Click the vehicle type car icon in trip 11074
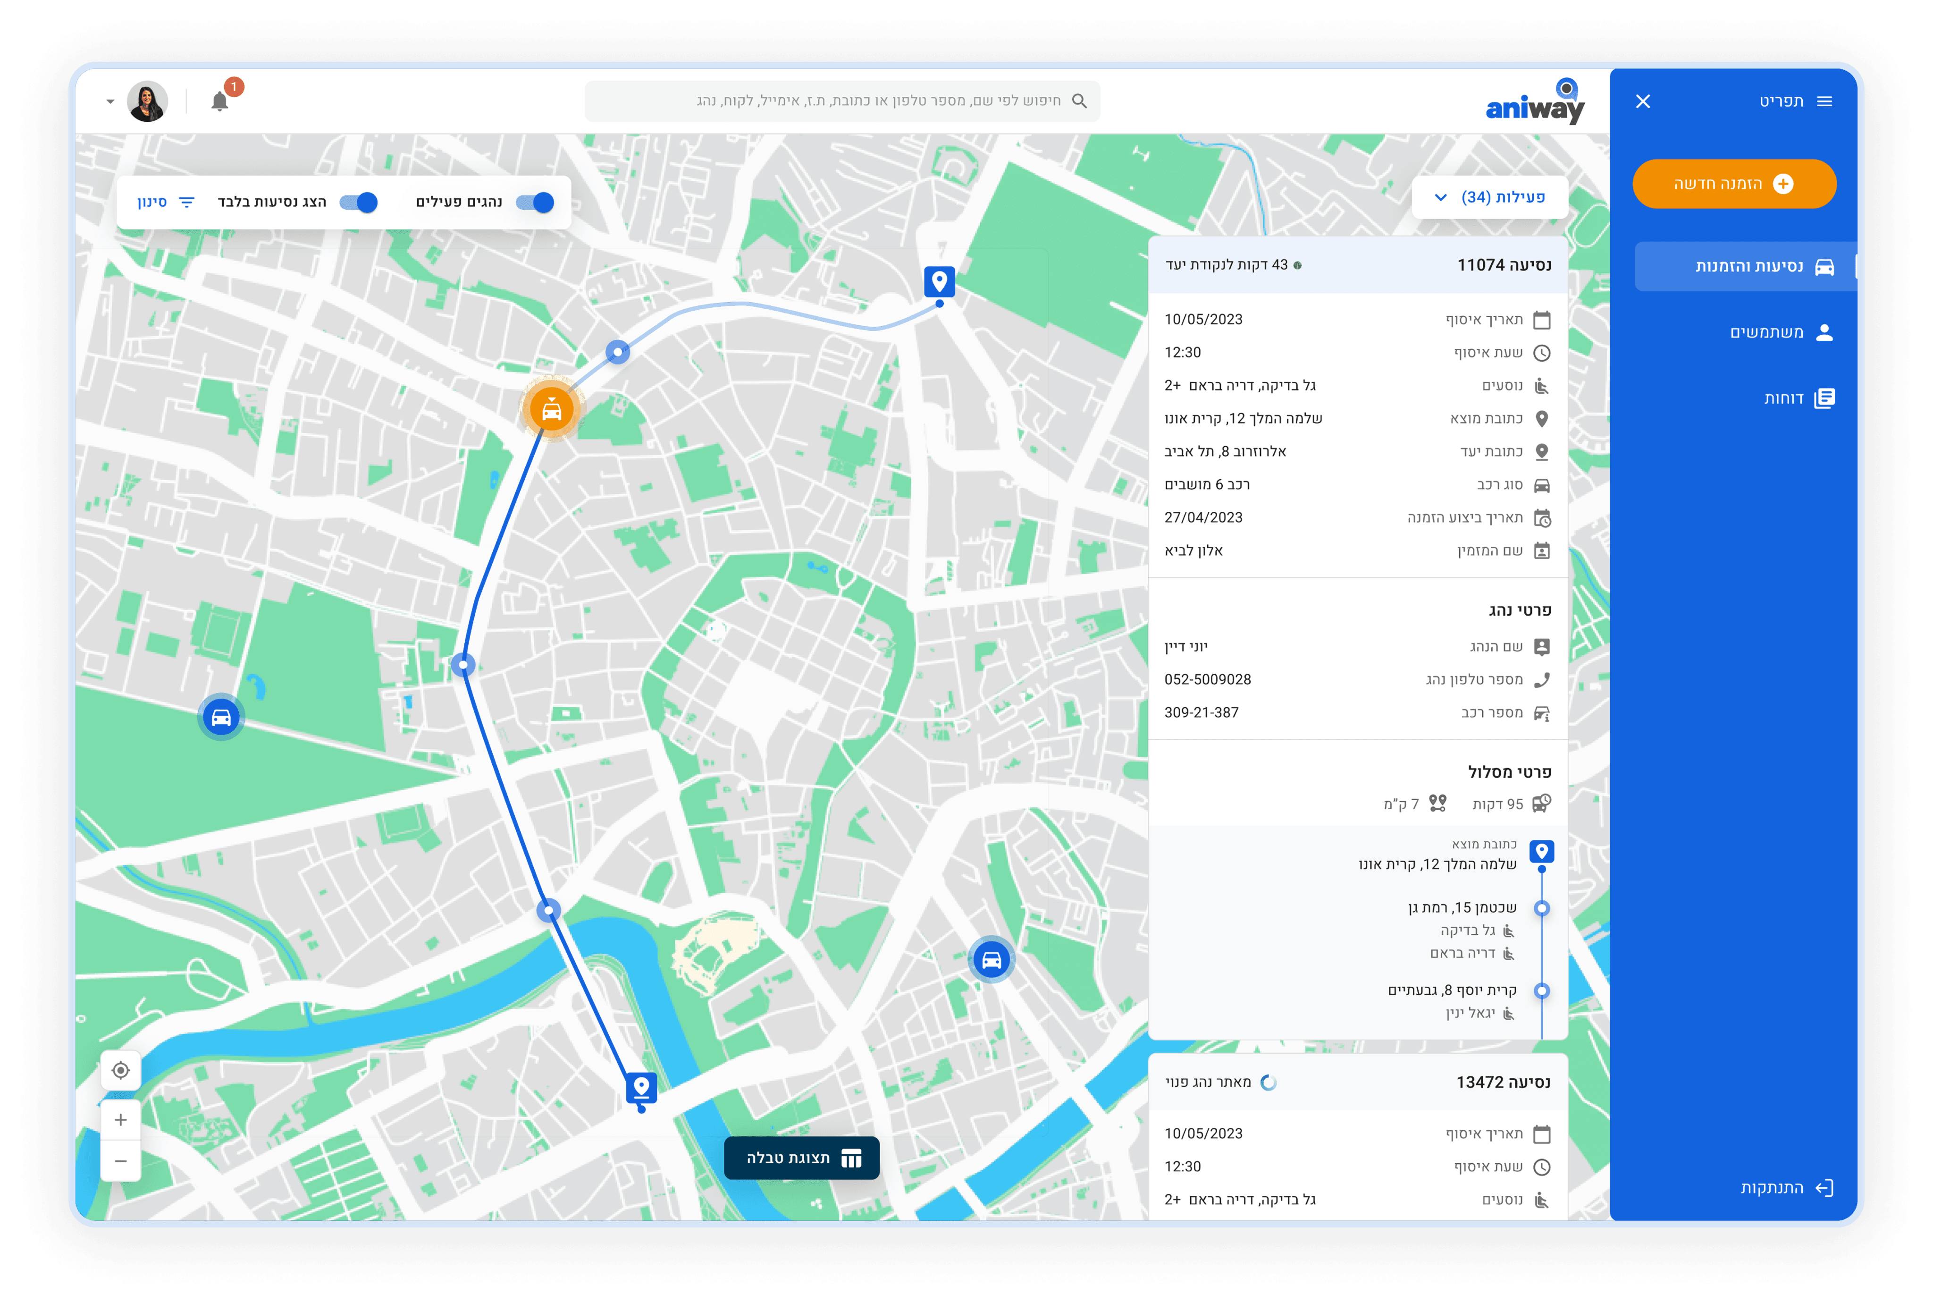Image resolution: width=1933 pixels, height=1303 pixels. click(x=1541, y=484)
